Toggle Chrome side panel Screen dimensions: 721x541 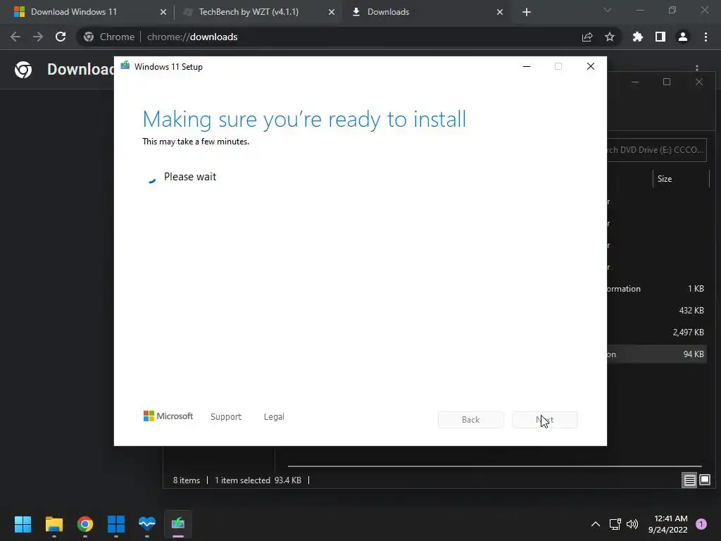pyautogui.click(x=660, y=37)
